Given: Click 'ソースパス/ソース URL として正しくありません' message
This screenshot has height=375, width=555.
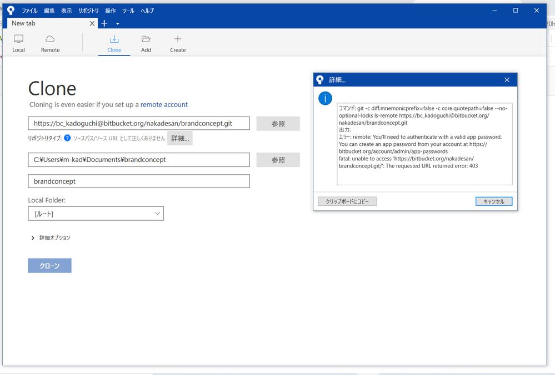Looking at the screenshot, I should [x=119, y=138].
